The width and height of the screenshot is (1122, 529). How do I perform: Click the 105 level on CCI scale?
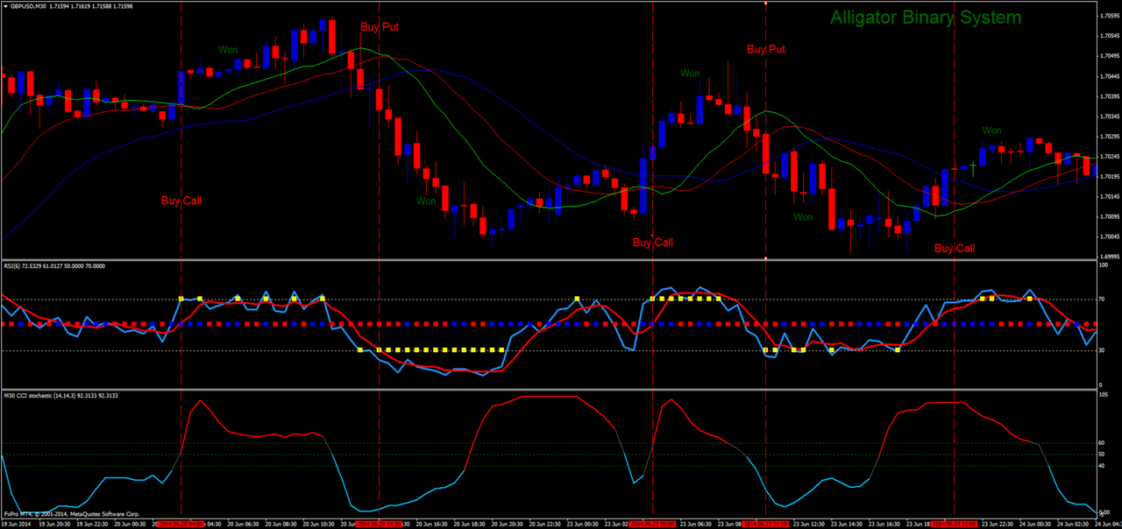(1104, 395)
